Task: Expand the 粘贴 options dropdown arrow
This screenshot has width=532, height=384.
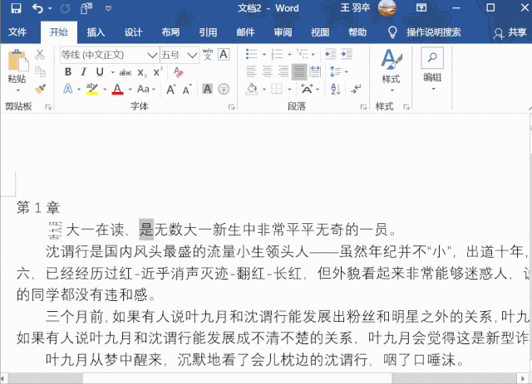Action: 17,90
